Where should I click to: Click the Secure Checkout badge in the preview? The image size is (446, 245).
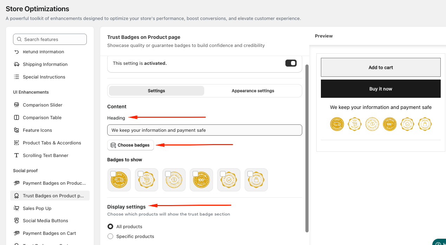tap(425, 124)
